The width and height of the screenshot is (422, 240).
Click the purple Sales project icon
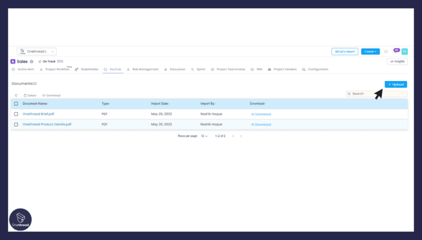pos(13,61)
